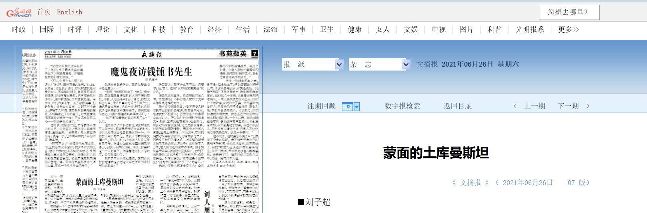Open the 更多>> more categories menu

coord(569,30)
